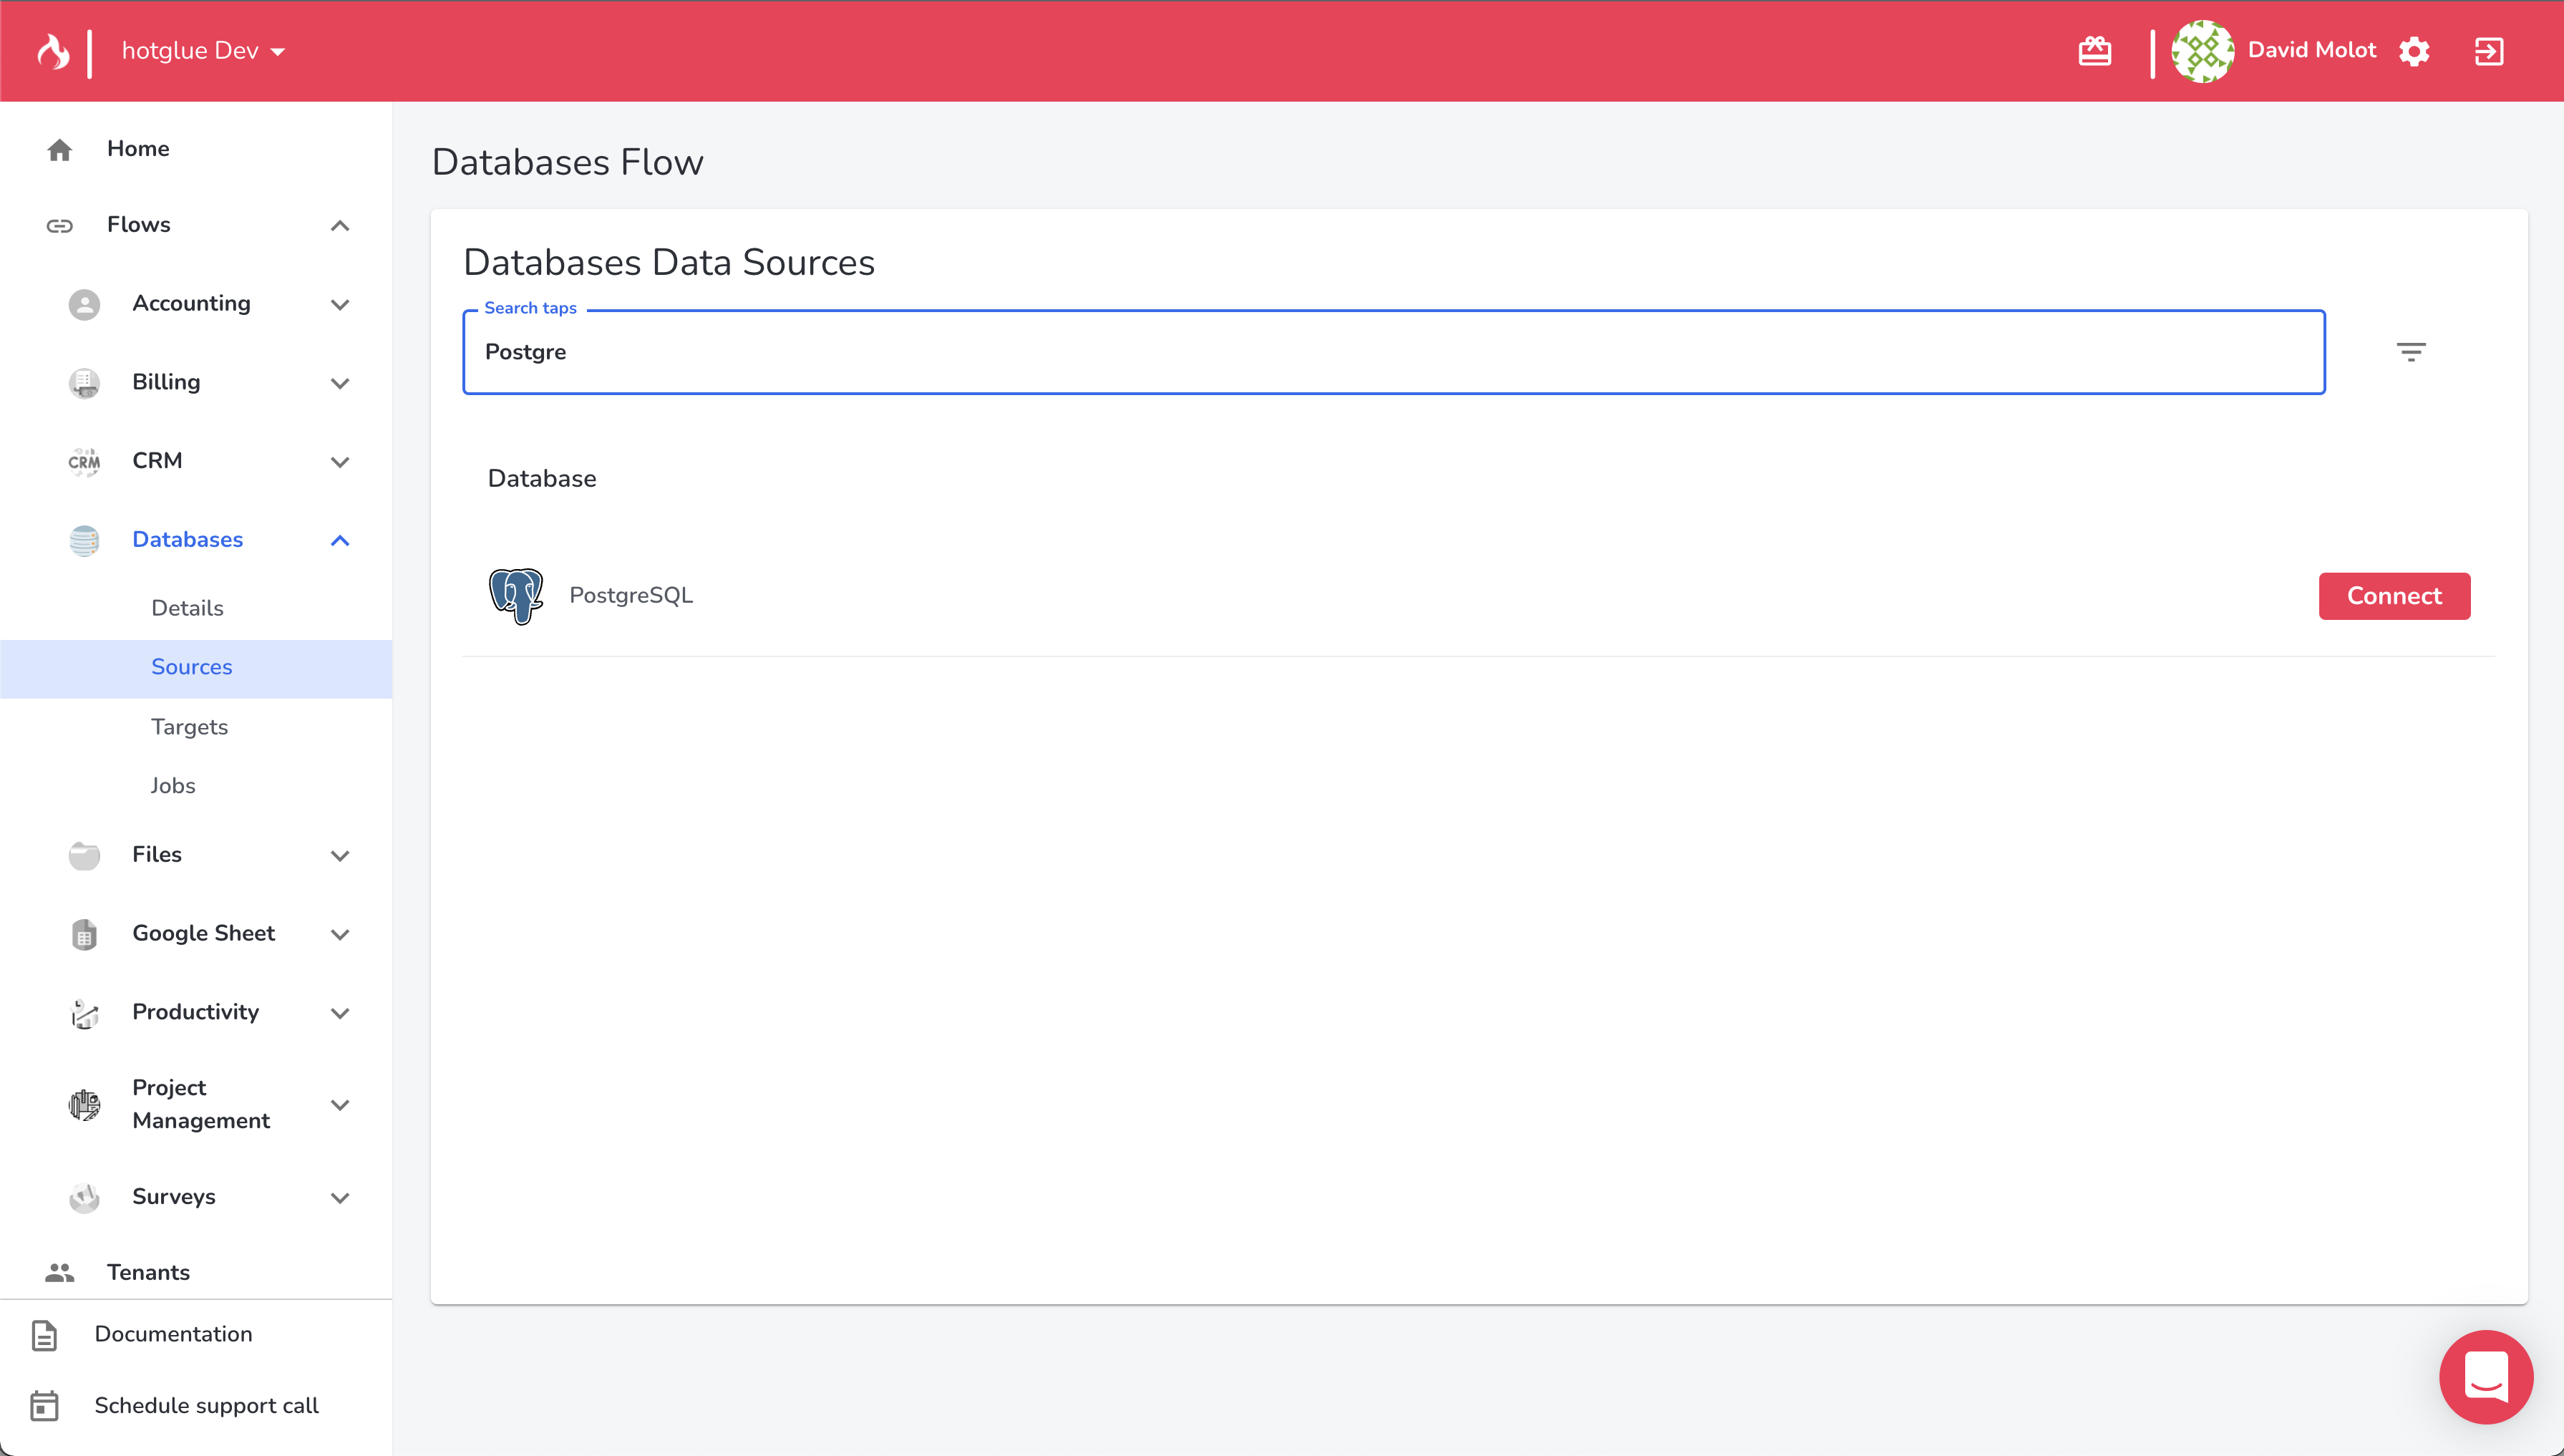
Task: Open Details under Databases
Action: click(187, 608)
